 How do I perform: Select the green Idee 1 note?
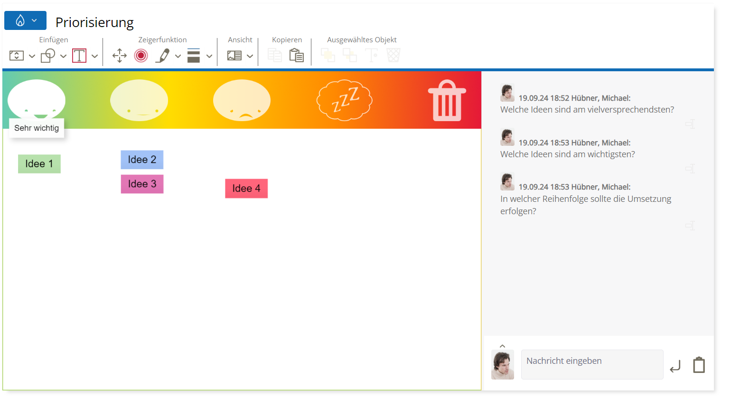coord(39,164)
